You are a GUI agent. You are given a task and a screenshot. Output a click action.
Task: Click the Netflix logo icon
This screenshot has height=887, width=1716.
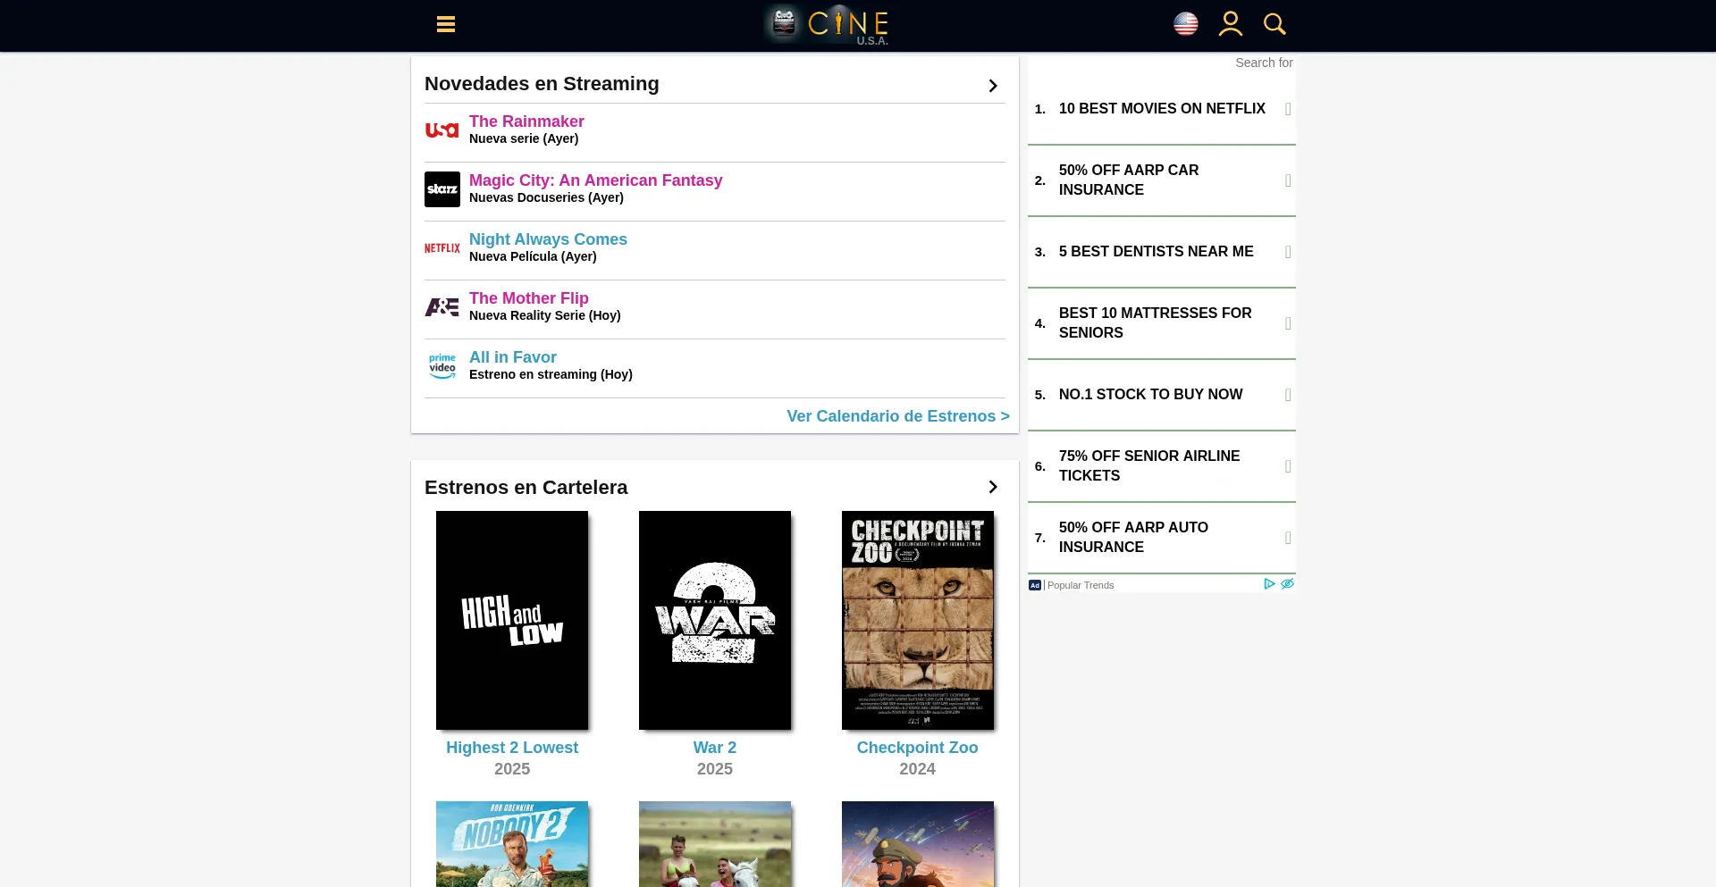click(442, 248)
